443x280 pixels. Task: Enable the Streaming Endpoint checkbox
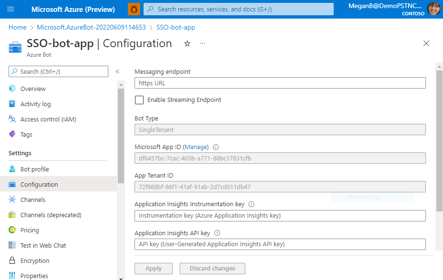(139, 100)
